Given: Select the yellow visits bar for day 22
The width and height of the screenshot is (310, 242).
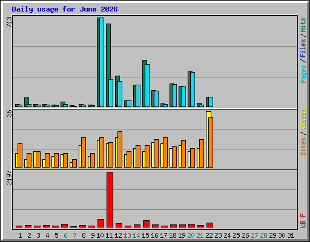Looking at the screenshot, I should [208, 139].
